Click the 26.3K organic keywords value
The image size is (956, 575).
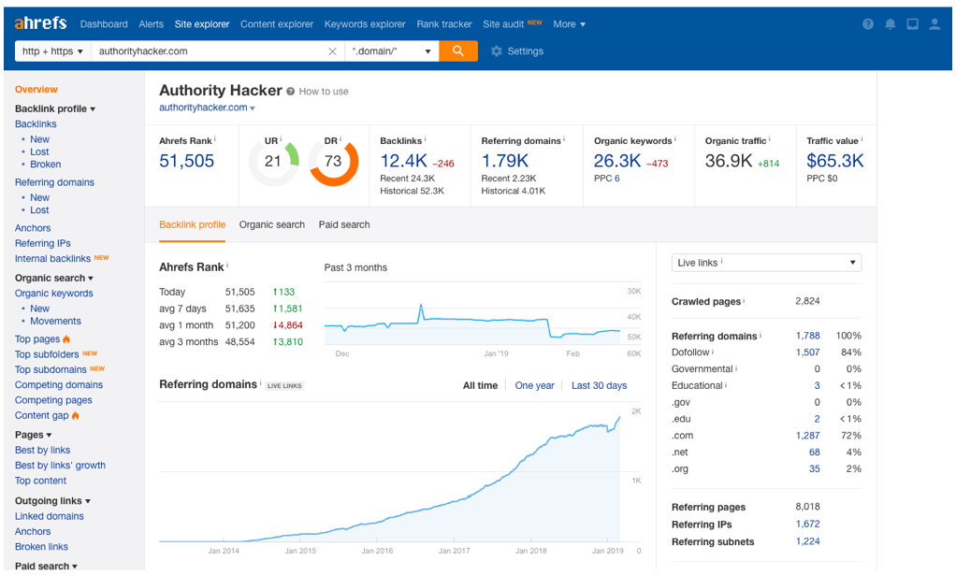click(x=617, y=161)
